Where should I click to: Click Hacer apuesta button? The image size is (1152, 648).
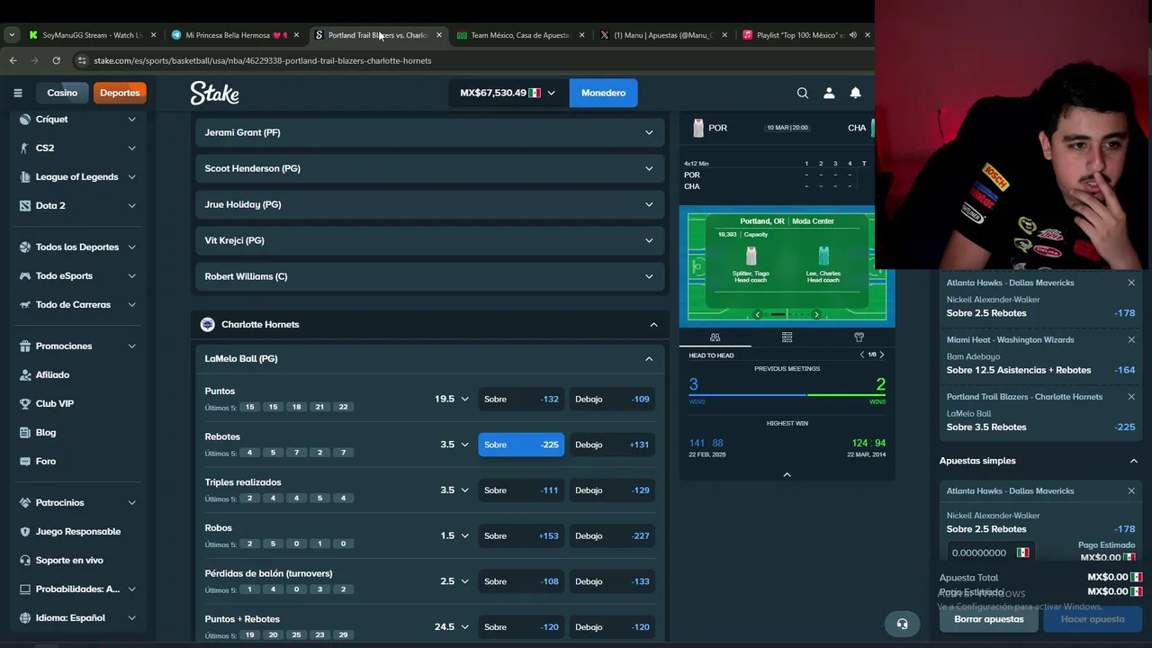(1093, 619)
